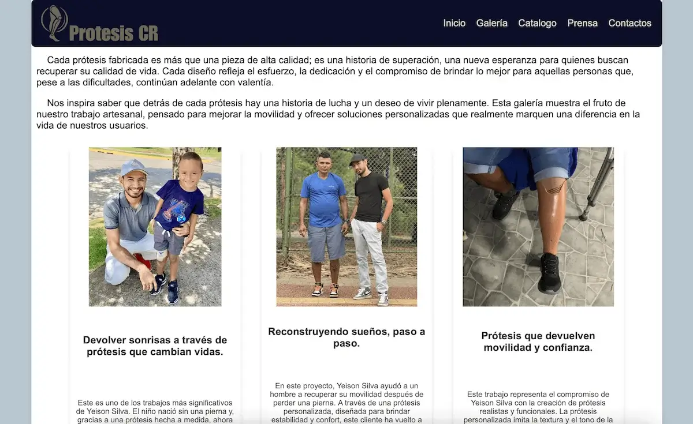Click heading "Reconstruyendo sueños, paso a paso"
Viewport: 693px width, 424px height.
pos(346,337)
